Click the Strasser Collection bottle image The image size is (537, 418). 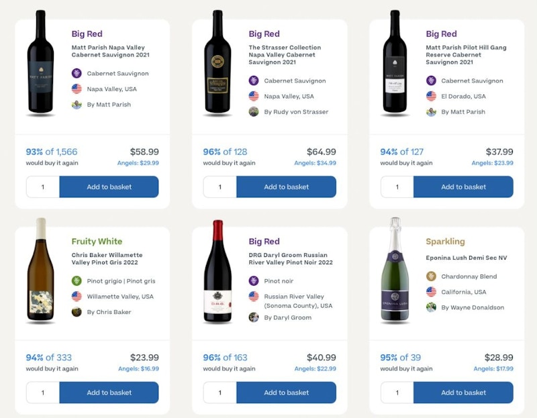217,64
